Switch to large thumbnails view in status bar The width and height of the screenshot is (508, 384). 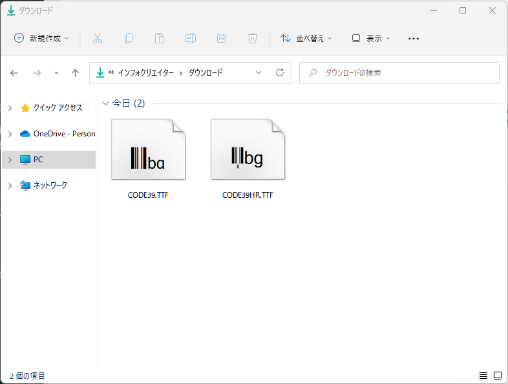pos(498,376)
